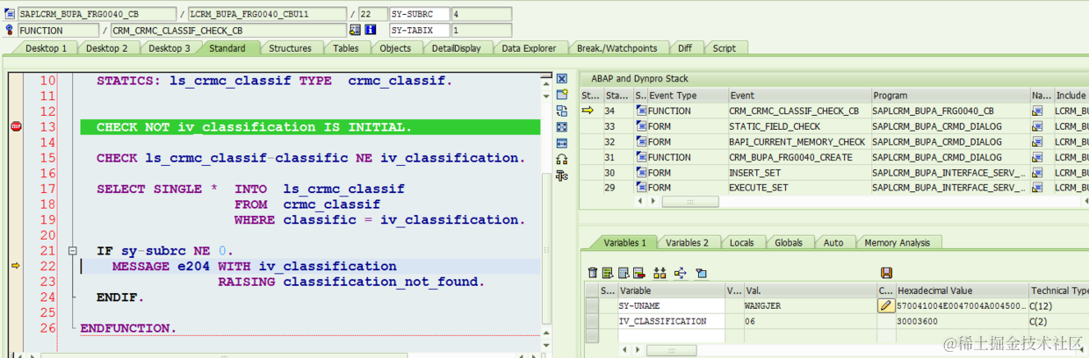Click the FORM type icon in stack row 30
Viewport: 1089px width, 358px height.
[x=640, y=173]
